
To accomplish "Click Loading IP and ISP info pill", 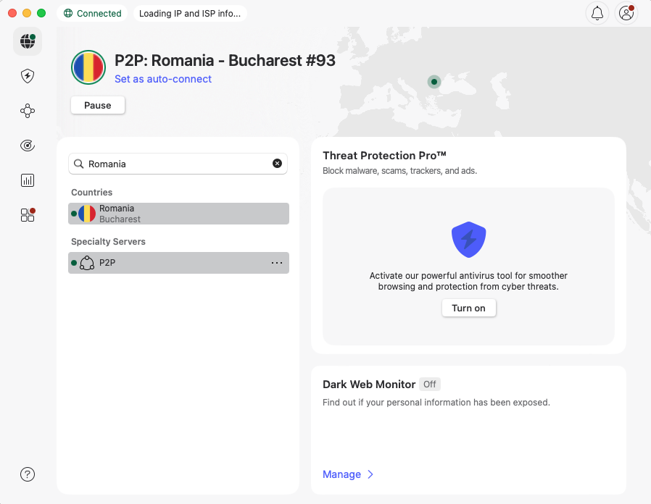I will 190,13.
